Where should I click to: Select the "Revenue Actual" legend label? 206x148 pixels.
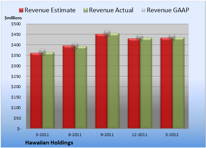coord(111,10)
